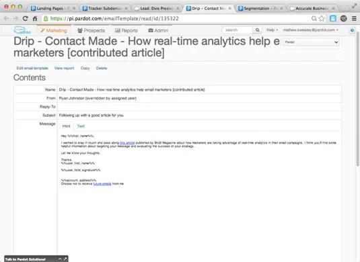The image size is (360, 262).
Task: Open the Reports menu
Action: click(127, 30)
